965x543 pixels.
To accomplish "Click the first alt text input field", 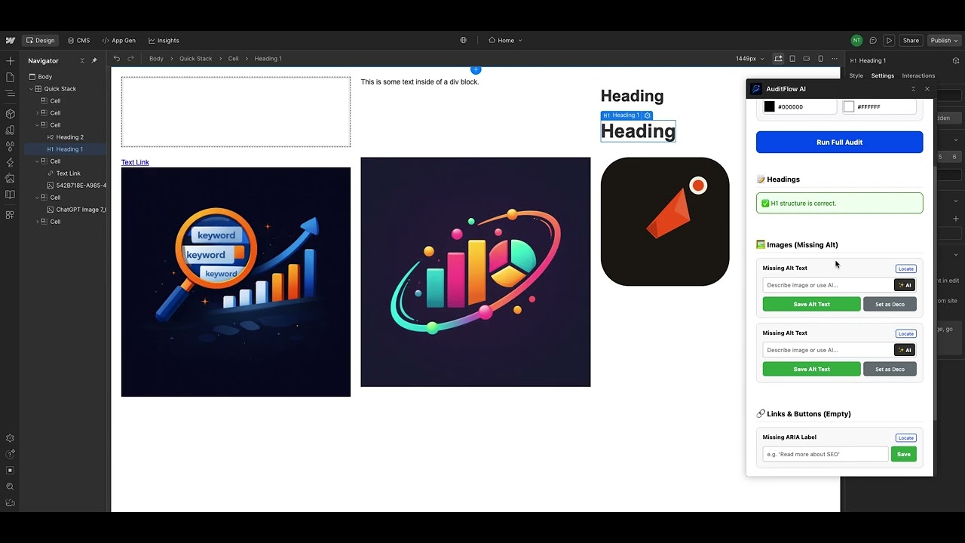I will 828,285.
